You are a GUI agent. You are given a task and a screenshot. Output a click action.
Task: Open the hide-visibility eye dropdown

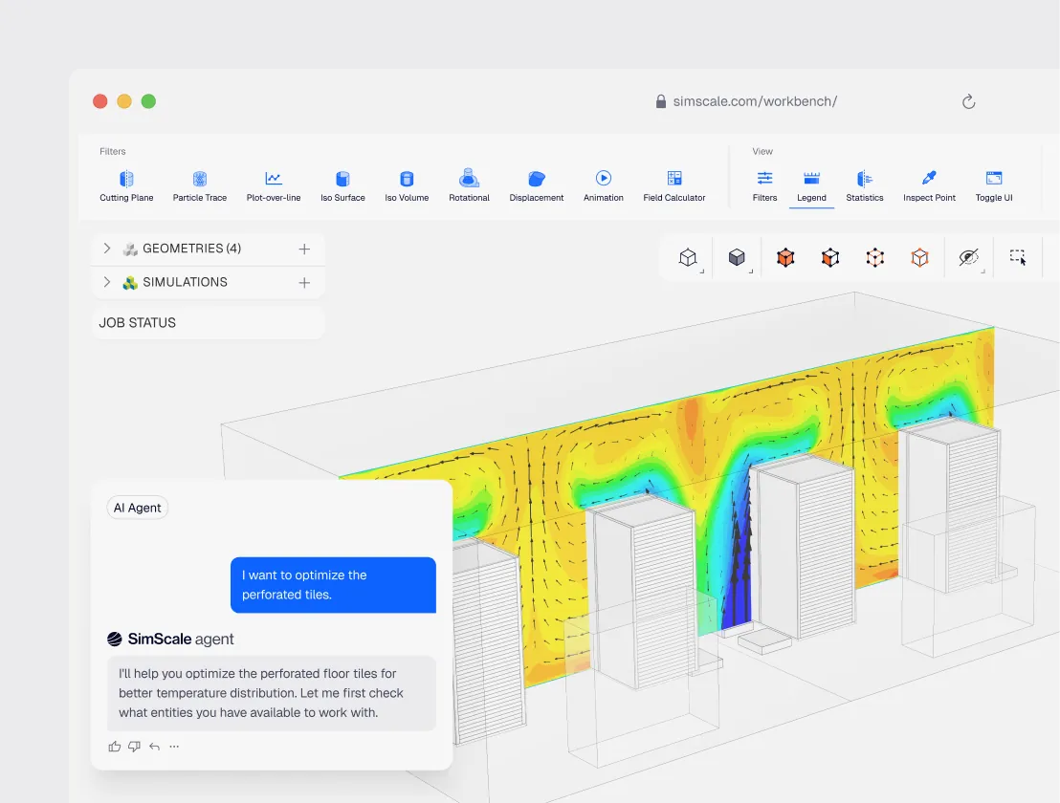969,257
